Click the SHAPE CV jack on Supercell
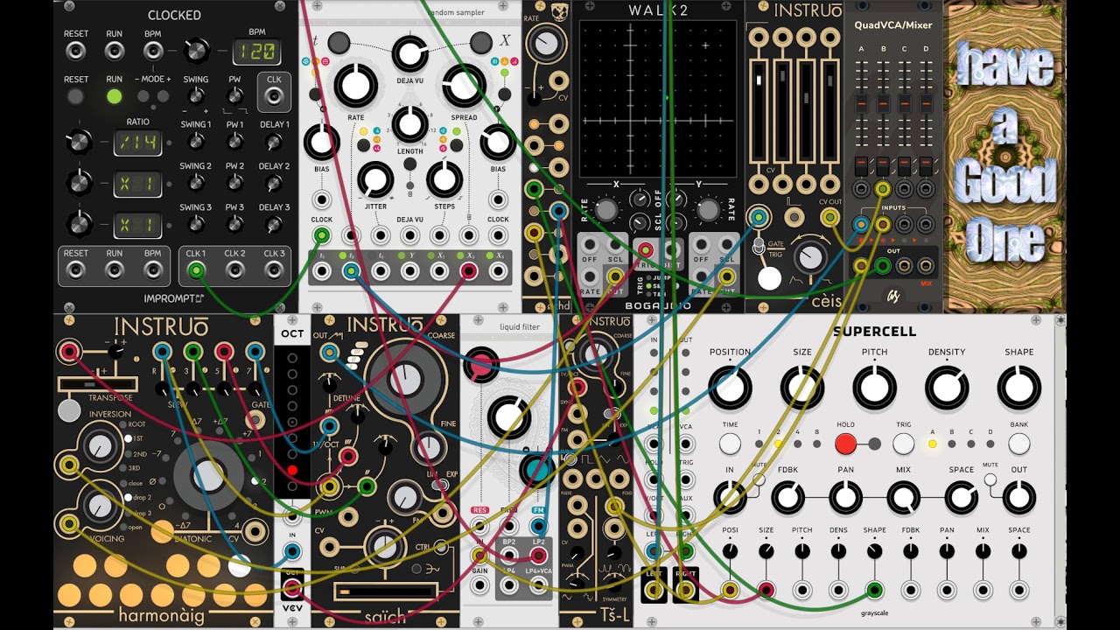 874,590
